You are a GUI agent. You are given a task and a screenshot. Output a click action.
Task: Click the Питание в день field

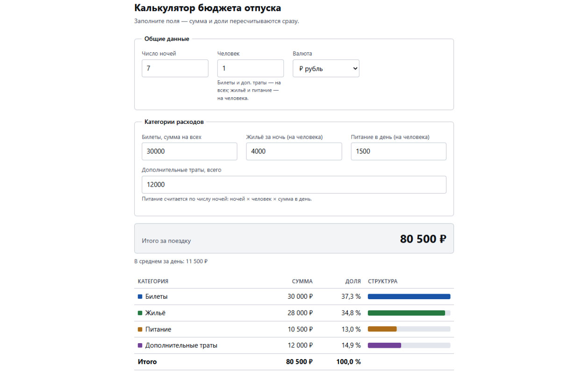[399, 151]
